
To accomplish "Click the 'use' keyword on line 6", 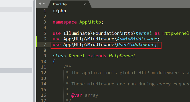I will click(56, 39).
